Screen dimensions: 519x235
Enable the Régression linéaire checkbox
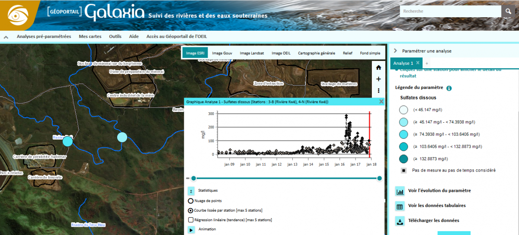coord(191,220)
